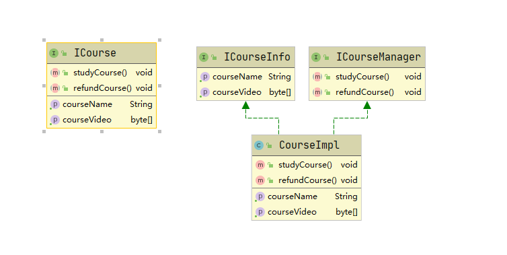Click public-access lock icon in ICourseManager header
The height and width of the screenshot is (255, 507).
326,58
